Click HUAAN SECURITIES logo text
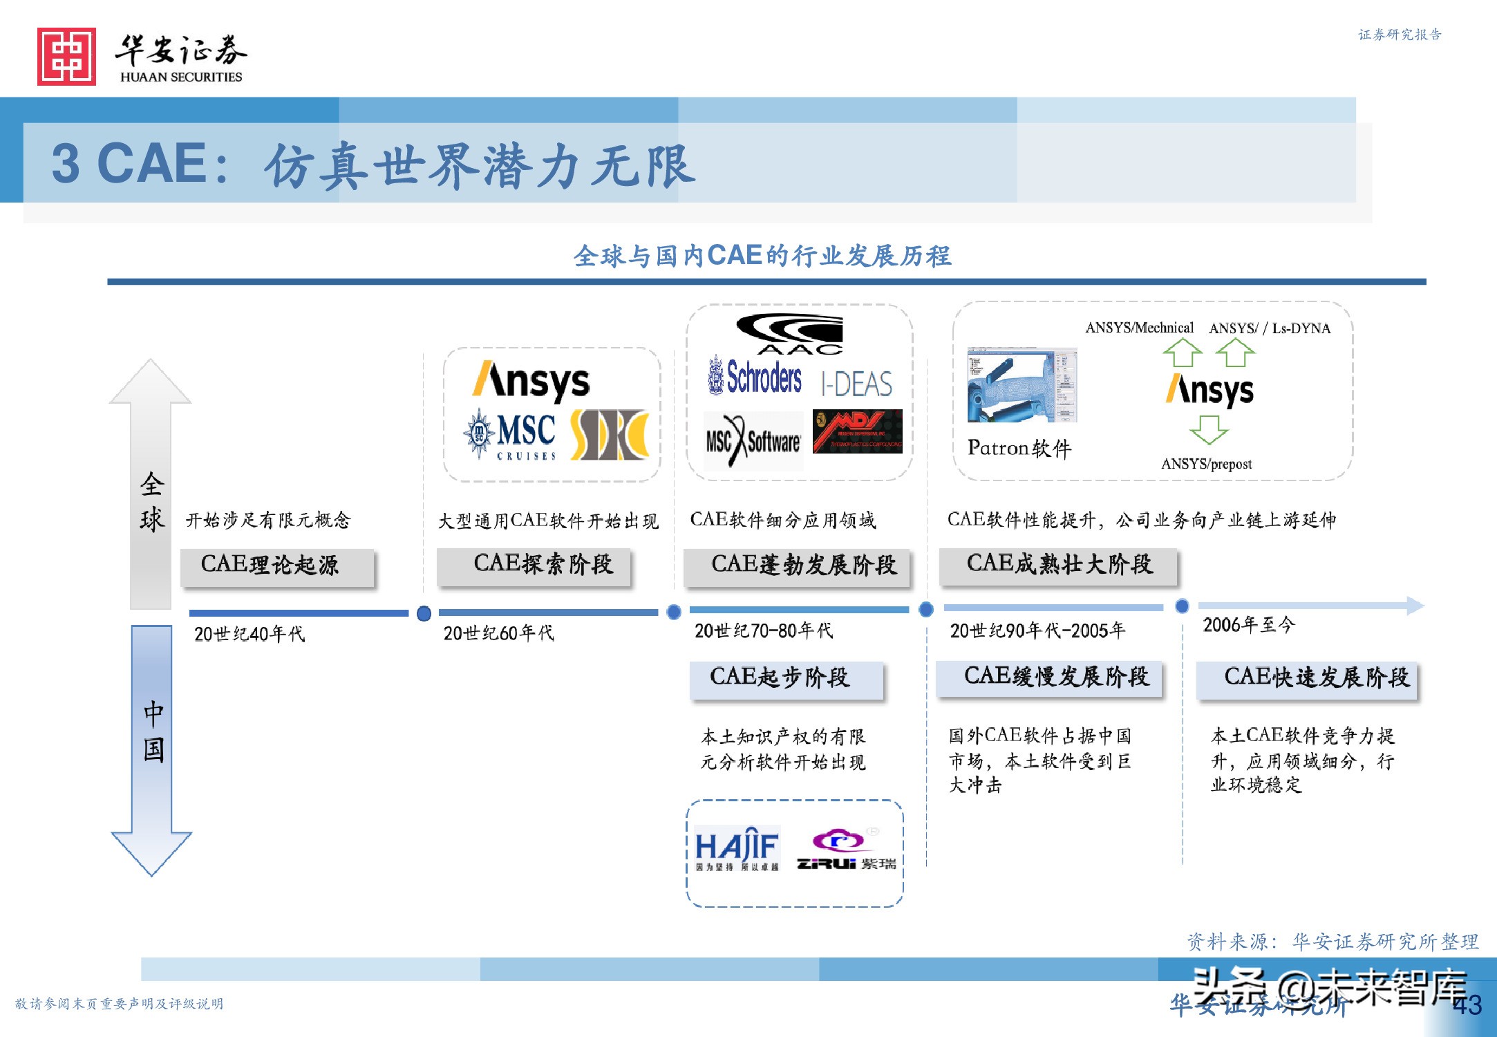Viewport: 1497px width, 1037px height. pos(181,77)
